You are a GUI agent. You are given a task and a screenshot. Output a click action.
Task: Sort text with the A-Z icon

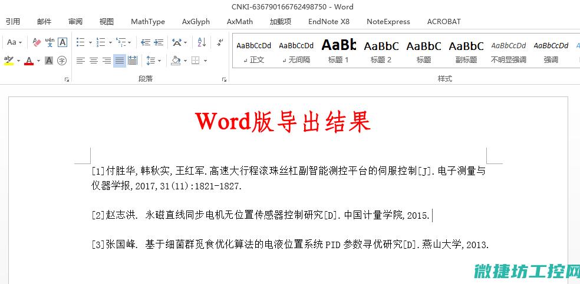[x=202, y=42]
